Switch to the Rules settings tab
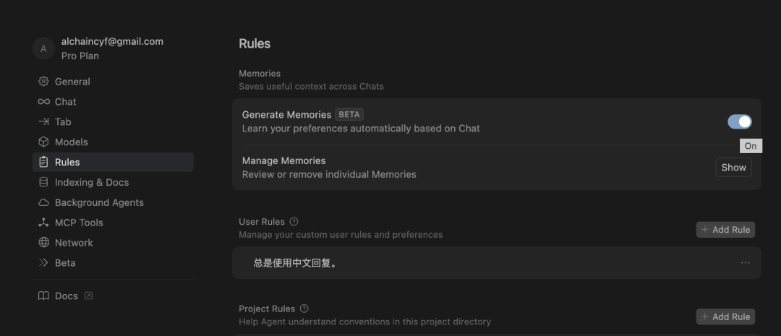This screenshot has height=336, width=781. pos(113,163)
